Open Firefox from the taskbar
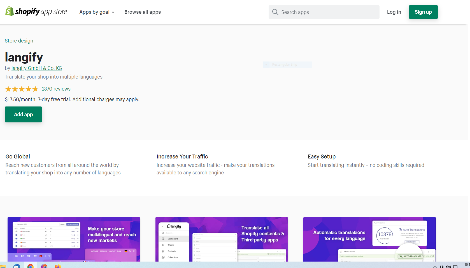The width and height of the screenshot is (470, 268). tap(58, 265)
